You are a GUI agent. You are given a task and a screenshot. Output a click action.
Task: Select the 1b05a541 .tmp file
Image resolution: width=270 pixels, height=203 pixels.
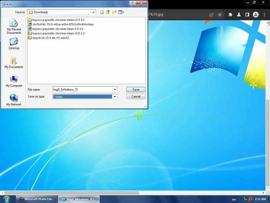(x=61, y=24)
